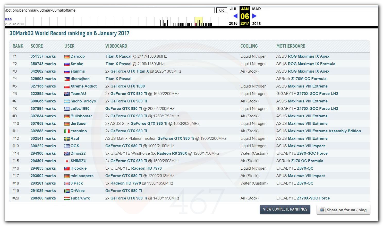Open Maximus VIII Extreme Assembly Edition link

click(x=325, y=131)
